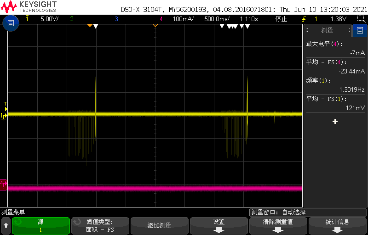Click the 1.110s delay value
This screenshot has width=368, height=235.
coord(248,19)
